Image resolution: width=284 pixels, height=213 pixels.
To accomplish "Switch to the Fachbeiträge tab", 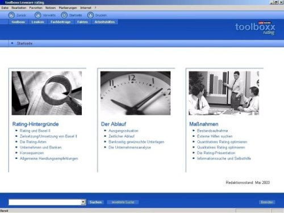I will point(61,22).
